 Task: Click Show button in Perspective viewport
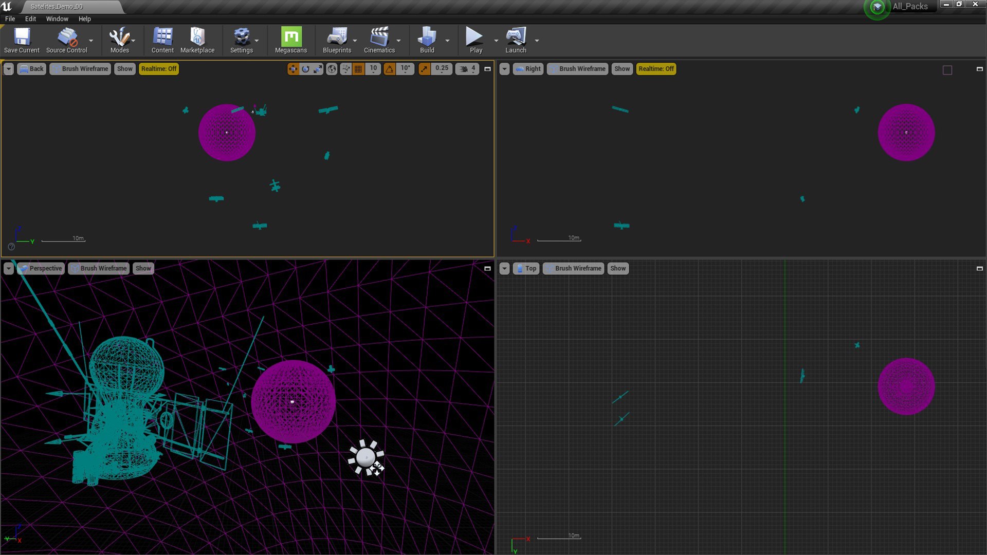click(143, 268)
